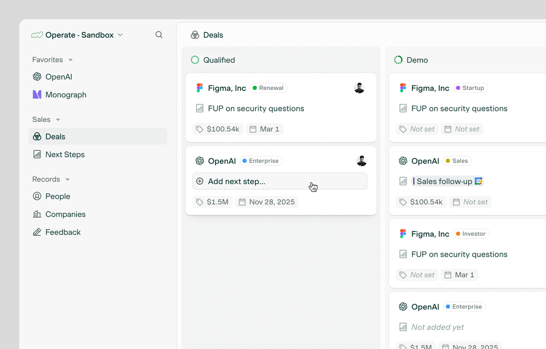Click Not set value on Startup Figma card
Viewport: 546px width, 349px height.
[x=417, y=129]
